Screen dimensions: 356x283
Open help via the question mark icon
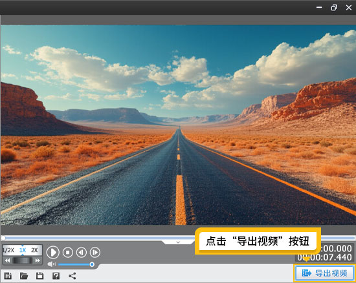(56, 276)
